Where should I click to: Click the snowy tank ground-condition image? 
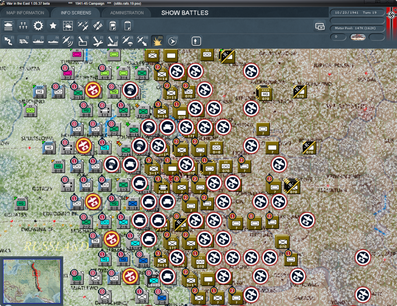[x=357, y=37]
